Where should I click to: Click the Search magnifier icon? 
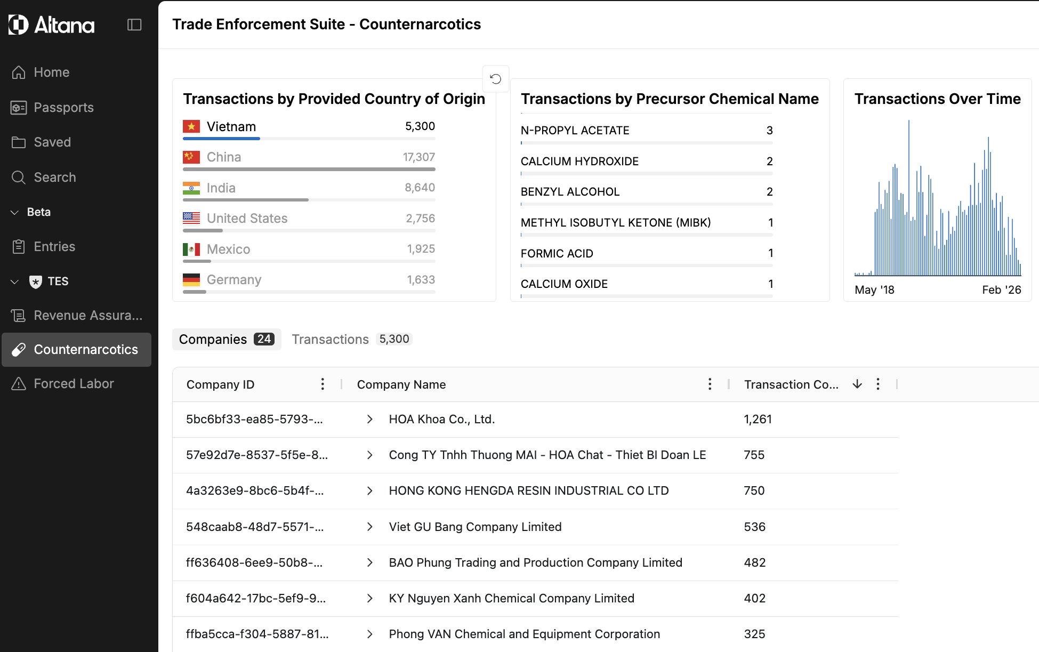click(19, 178)
